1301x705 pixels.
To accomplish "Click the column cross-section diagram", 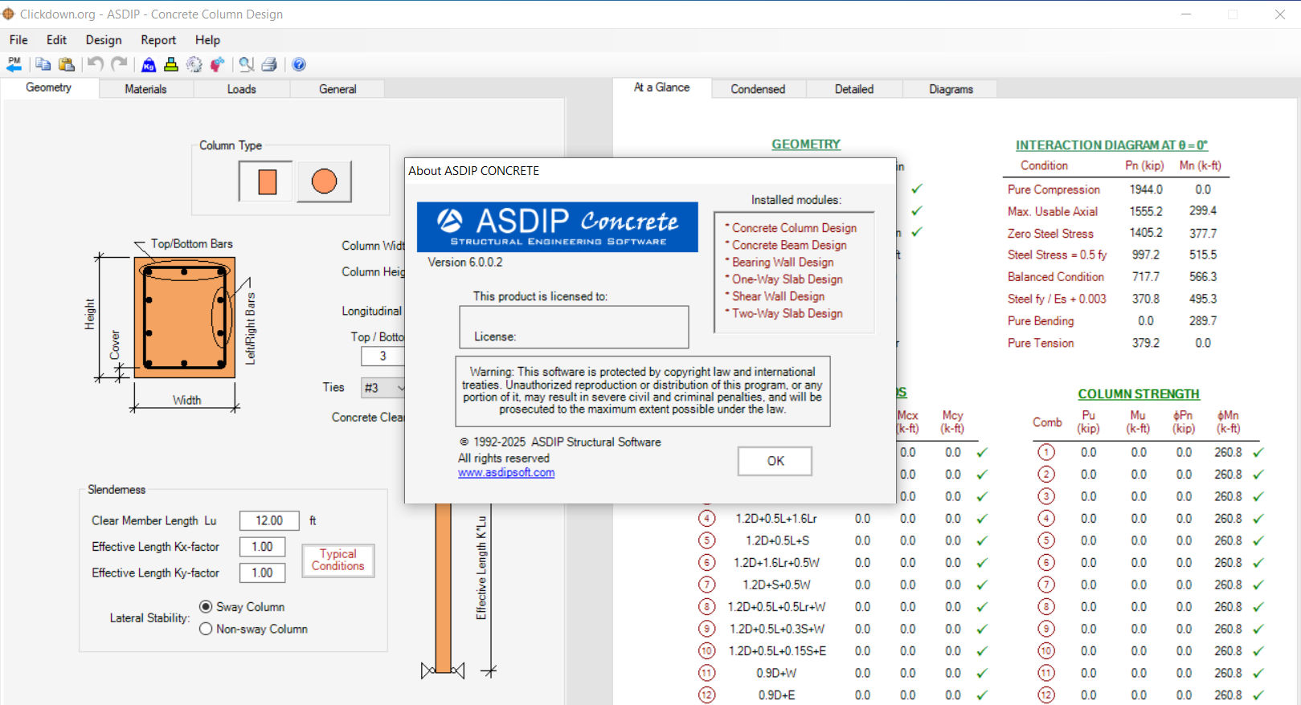I will tap(185, 317).
